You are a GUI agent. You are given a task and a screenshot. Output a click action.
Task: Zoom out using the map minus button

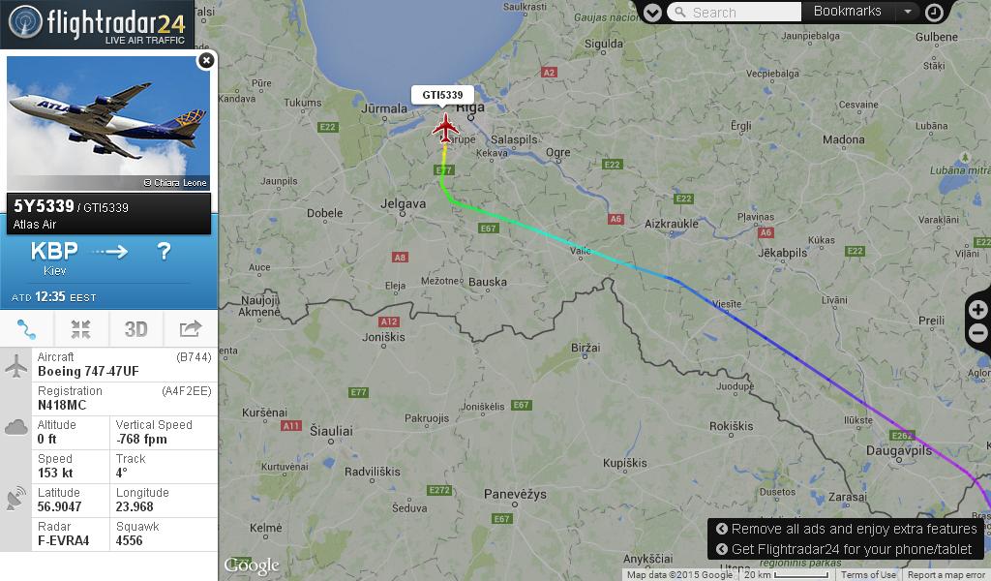(x=977, y=333)
